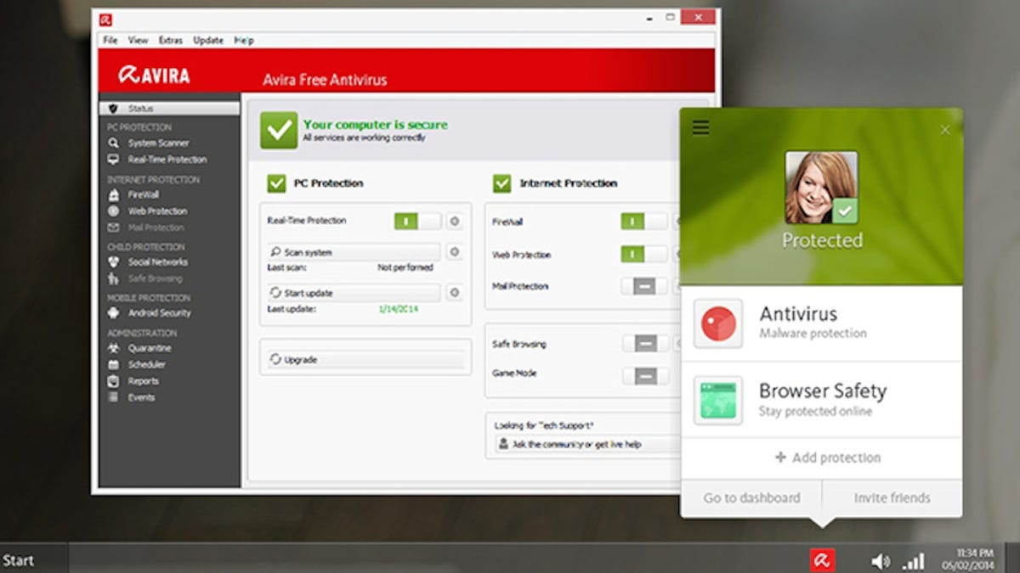The image size is (1020, 573).
Task: Click the red Antivirus icon
Action: [718, 323]
